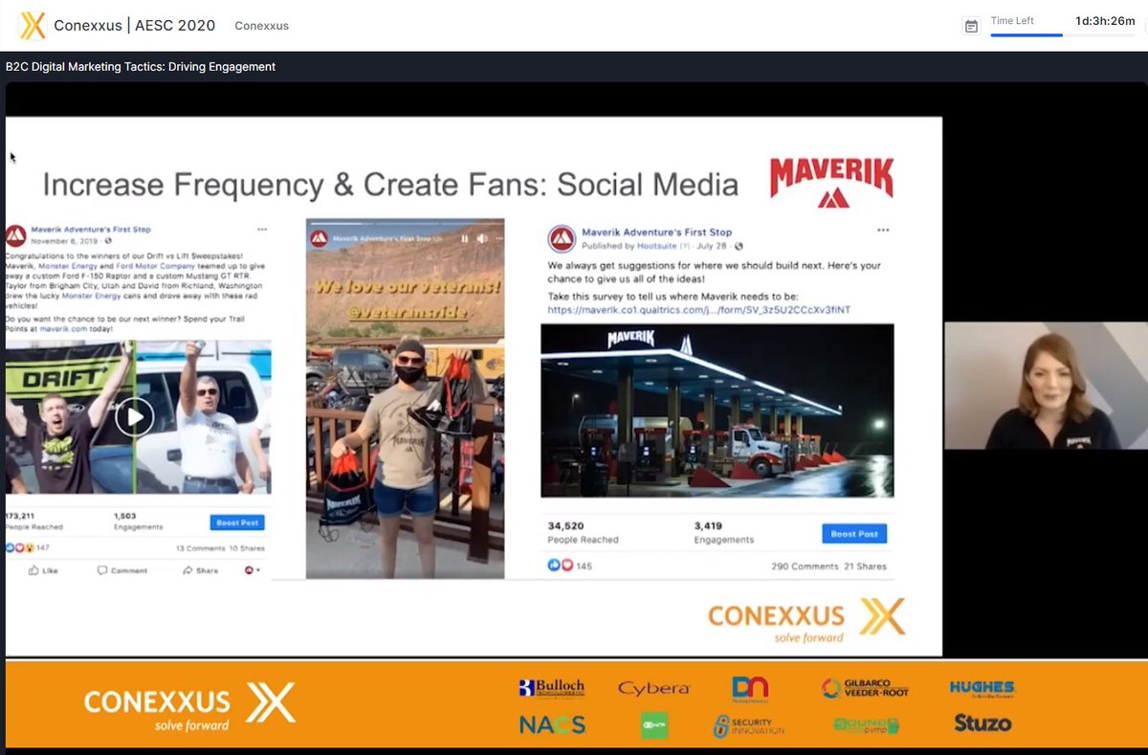1148x755 pixels.
Task: Click the Stuzo sponsor logo
Action: (x=982, y=723)
